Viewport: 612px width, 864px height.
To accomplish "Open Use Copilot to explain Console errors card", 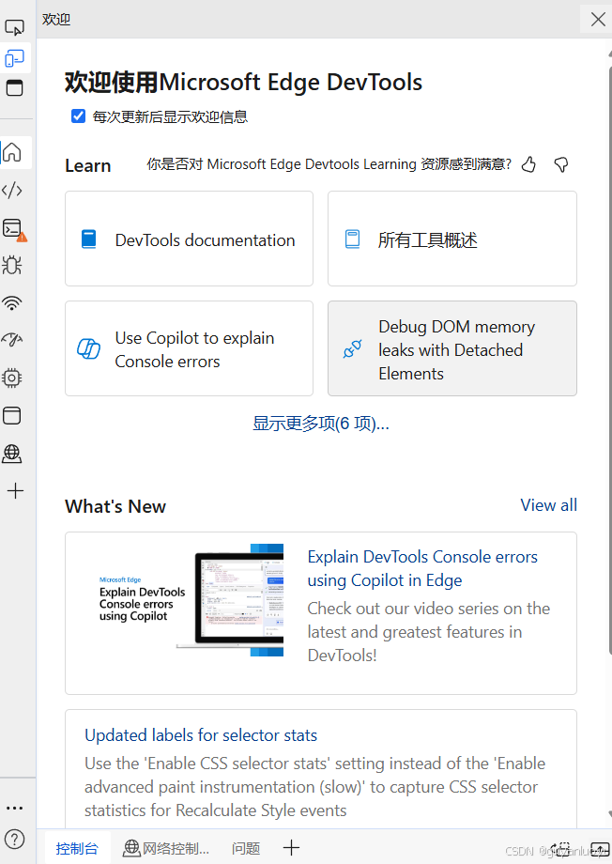I will pos(189,348).
